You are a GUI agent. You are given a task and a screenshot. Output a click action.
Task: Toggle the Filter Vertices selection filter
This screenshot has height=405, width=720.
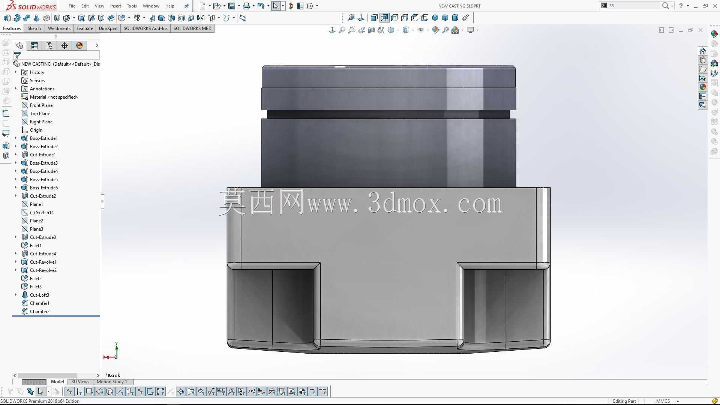pos(69,392)
